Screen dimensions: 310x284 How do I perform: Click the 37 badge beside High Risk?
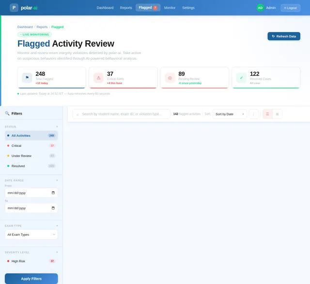[52, 261]
